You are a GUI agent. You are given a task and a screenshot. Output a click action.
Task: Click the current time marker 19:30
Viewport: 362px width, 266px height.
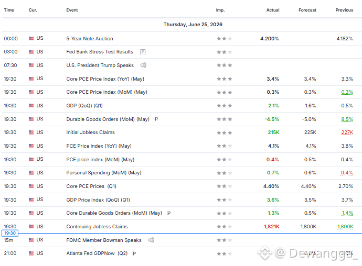(x=10, y=233)
